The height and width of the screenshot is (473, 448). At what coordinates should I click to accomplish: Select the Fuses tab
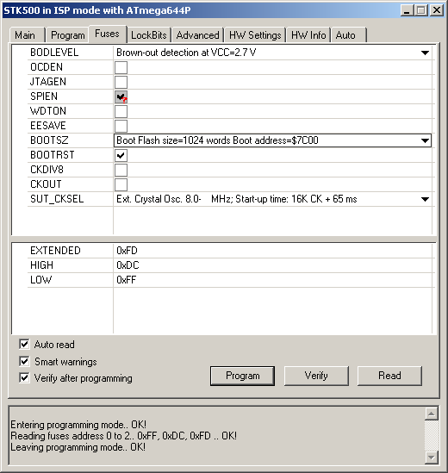click(107, 34)
